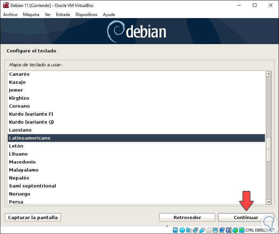The image size is (279, 234).
Task: Select the highlighted Latinoamericano keymap
Action: pyautogui.click(x=136, y=138)
